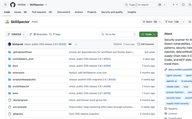Viewport: 192px width, 119px height.
Task: Open the 'chore: add Docker build ignore file' commit
Action: (88, 100)
